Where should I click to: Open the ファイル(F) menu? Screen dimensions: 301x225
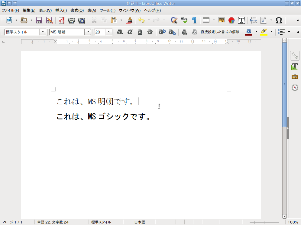(x=10, y=10)
